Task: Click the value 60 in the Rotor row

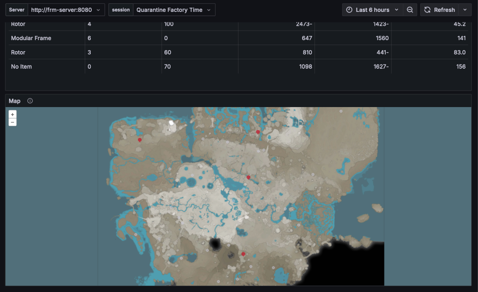Action: coord(168,53)
